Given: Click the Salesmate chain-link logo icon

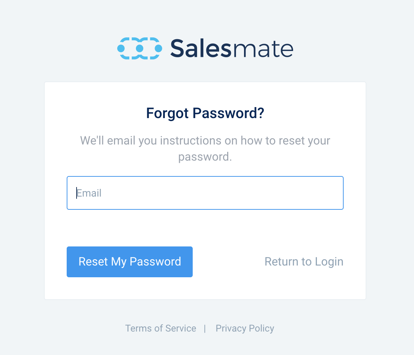Looking at the screenshot, I should coord(140,48).
